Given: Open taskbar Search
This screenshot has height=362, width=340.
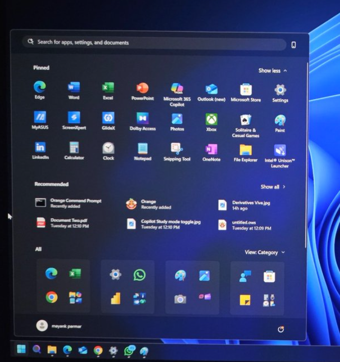Looking at the screenshot, I should (37, 350).
